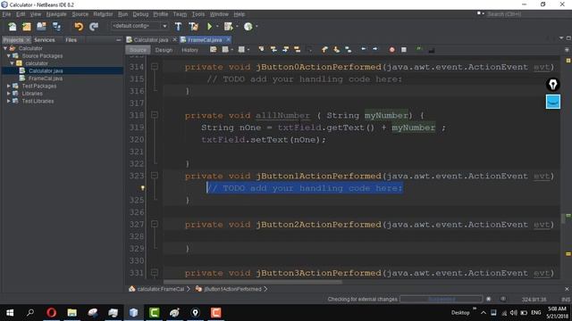
Task: Select FrameCal.java in the project tree
Action: [46, 78]
